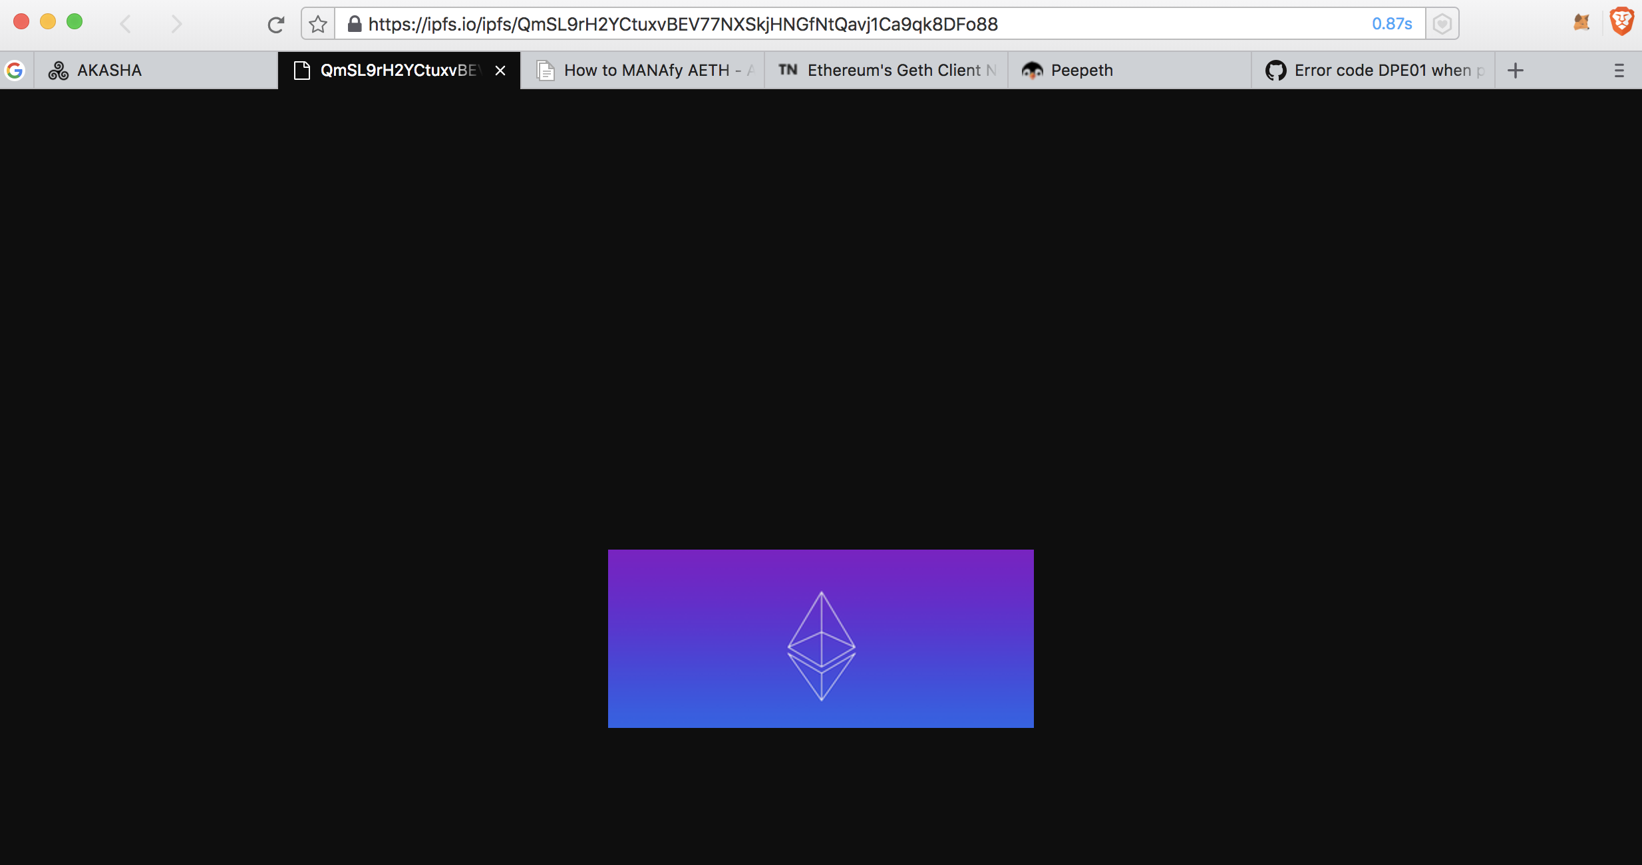Open a new tab with plus button
The image size is (1642, 865).
(1516, 71)
